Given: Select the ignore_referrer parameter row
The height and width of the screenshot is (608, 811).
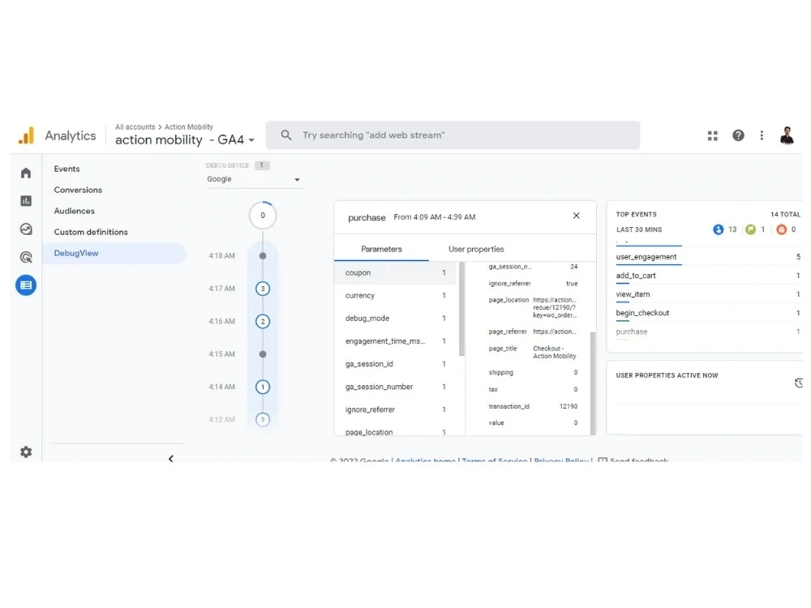Looking at the screenshot, I should coord(395,409).
